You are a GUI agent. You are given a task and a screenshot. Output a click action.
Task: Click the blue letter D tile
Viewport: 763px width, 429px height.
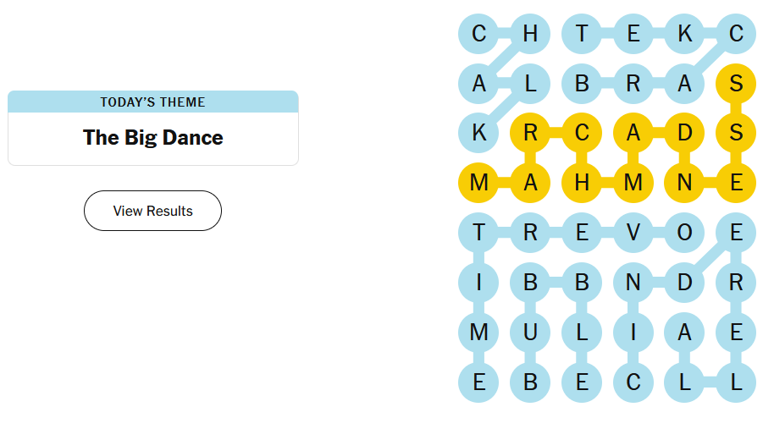click(684, 283)
